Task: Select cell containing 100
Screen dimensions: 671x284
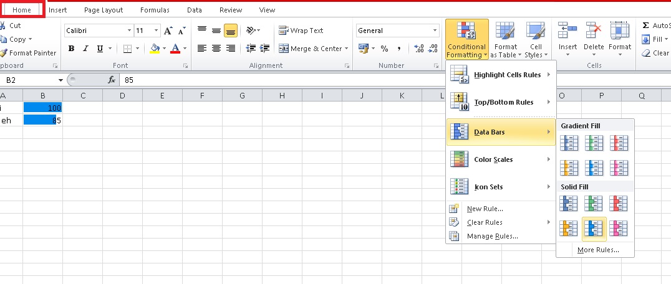Action: pos(43,108)
